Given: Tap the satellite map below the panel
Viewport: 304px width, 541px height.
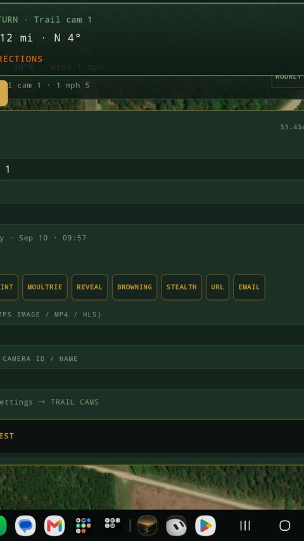Looking at the screenshot, I should coord(152,487).
